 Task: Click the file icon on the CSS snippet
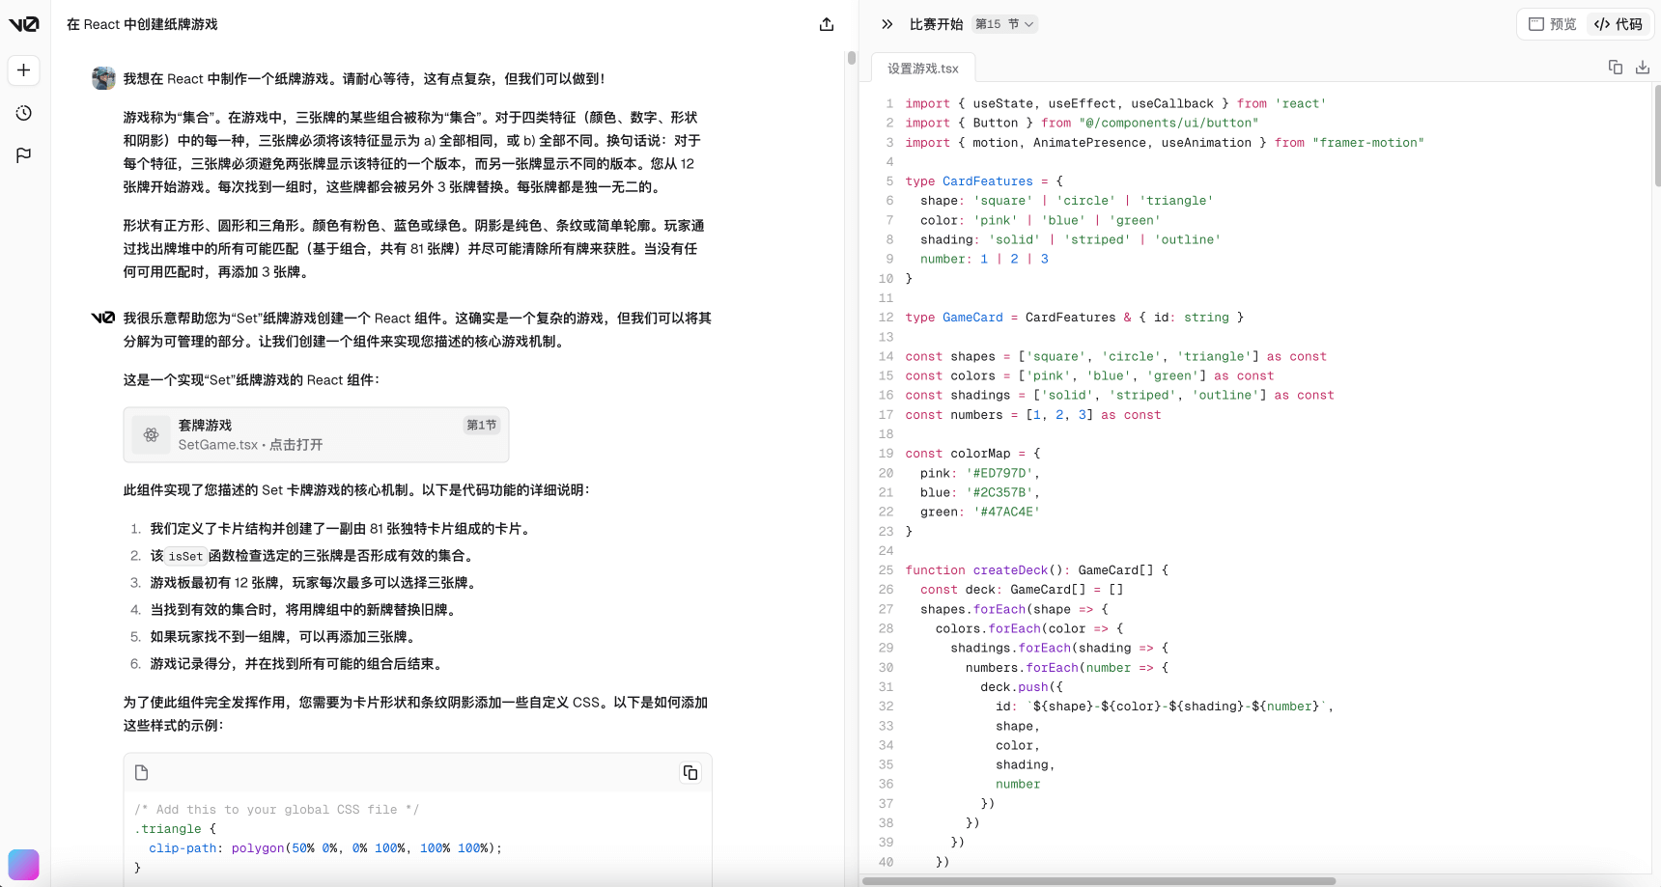142,772
